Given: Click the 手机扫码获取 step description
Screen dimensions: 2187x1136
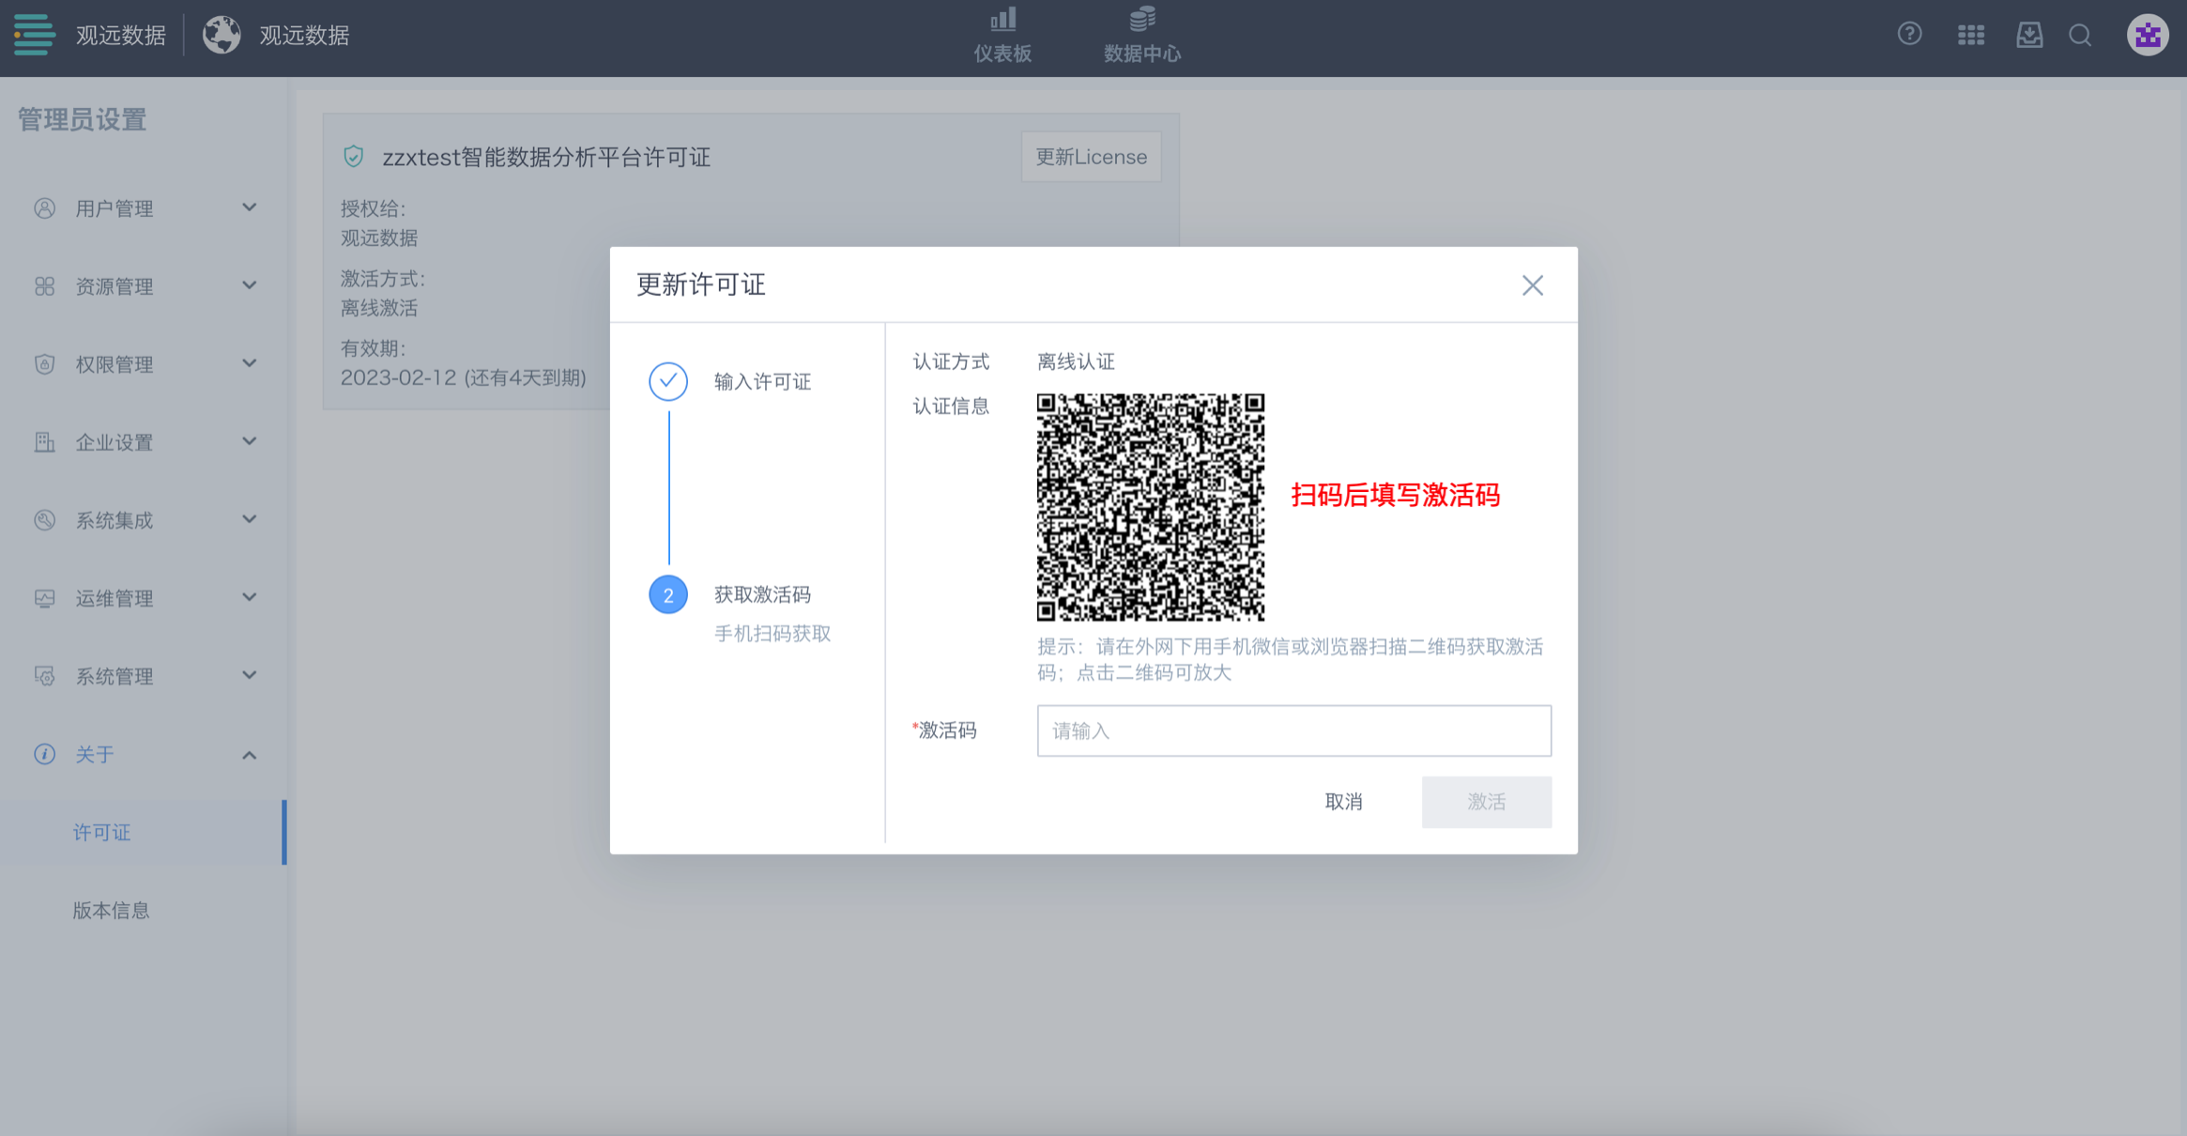Looking at the screenshot, I should pyautogui.click(x=772, y=634).
